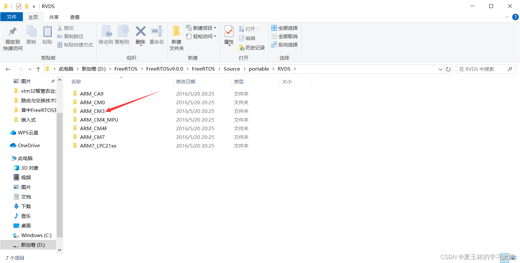Expand the customize quick access toolbar arrow
Image resolution: width=520 pixels, height=263 pixels.
click(x=34, y=6)
